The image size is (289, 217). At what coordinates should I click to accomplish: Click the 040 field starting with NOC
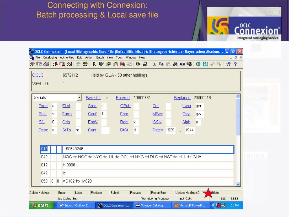tap(148, 157)
